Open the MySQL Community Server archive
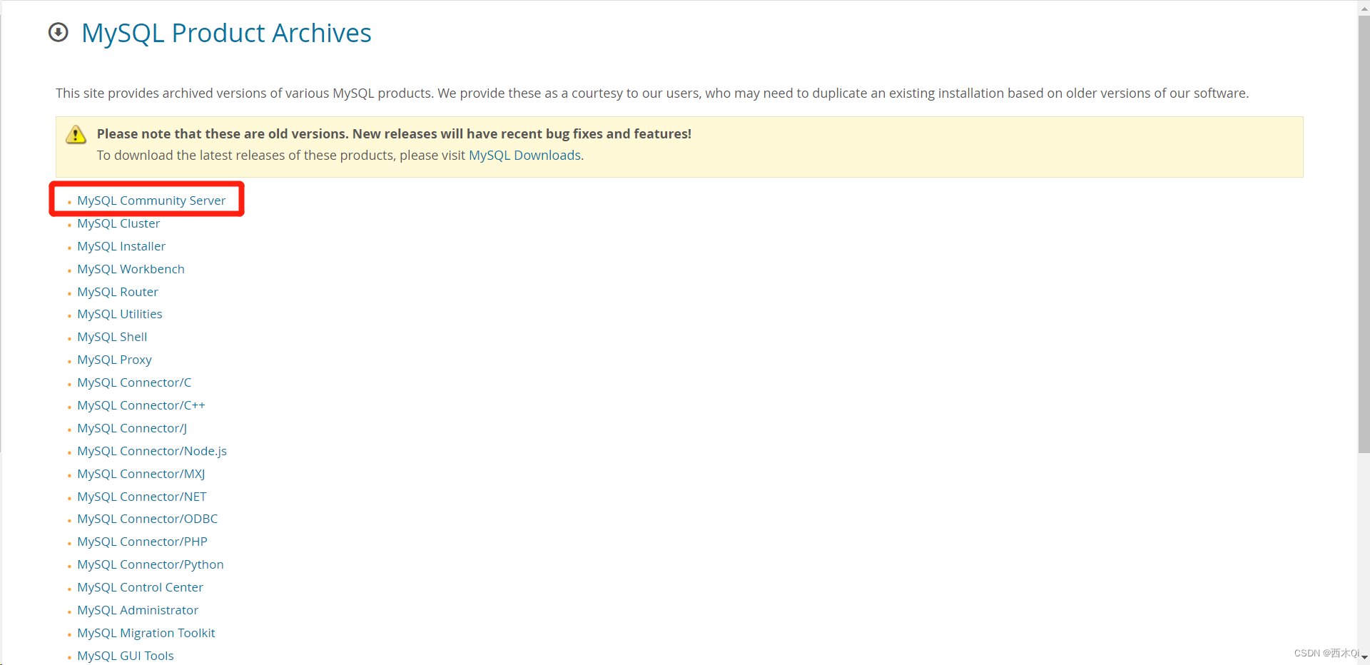Image resolution: width=1370 pixels, height=665 pixels. point(151,200)
